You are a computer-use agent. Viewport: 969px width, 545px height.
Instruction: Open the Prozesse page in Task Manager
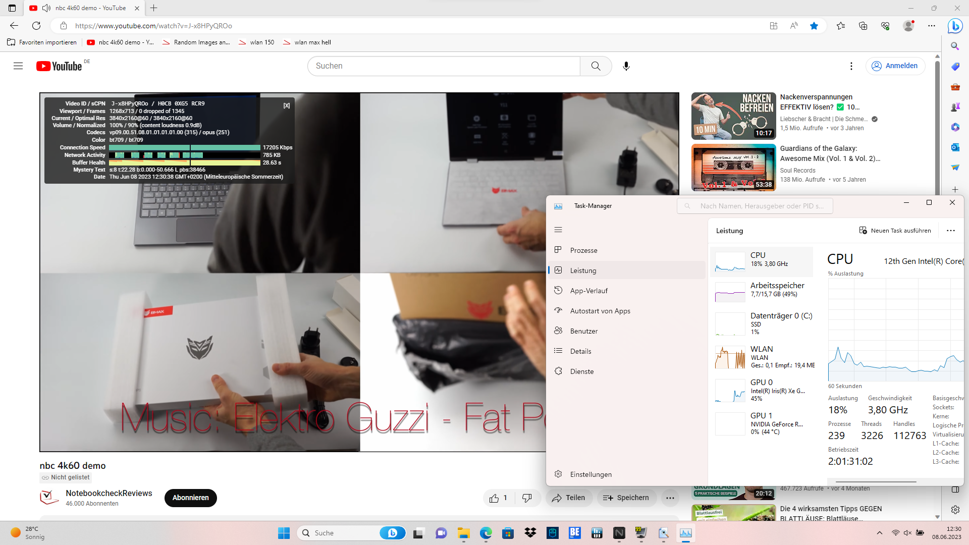(x=583, y=250)
